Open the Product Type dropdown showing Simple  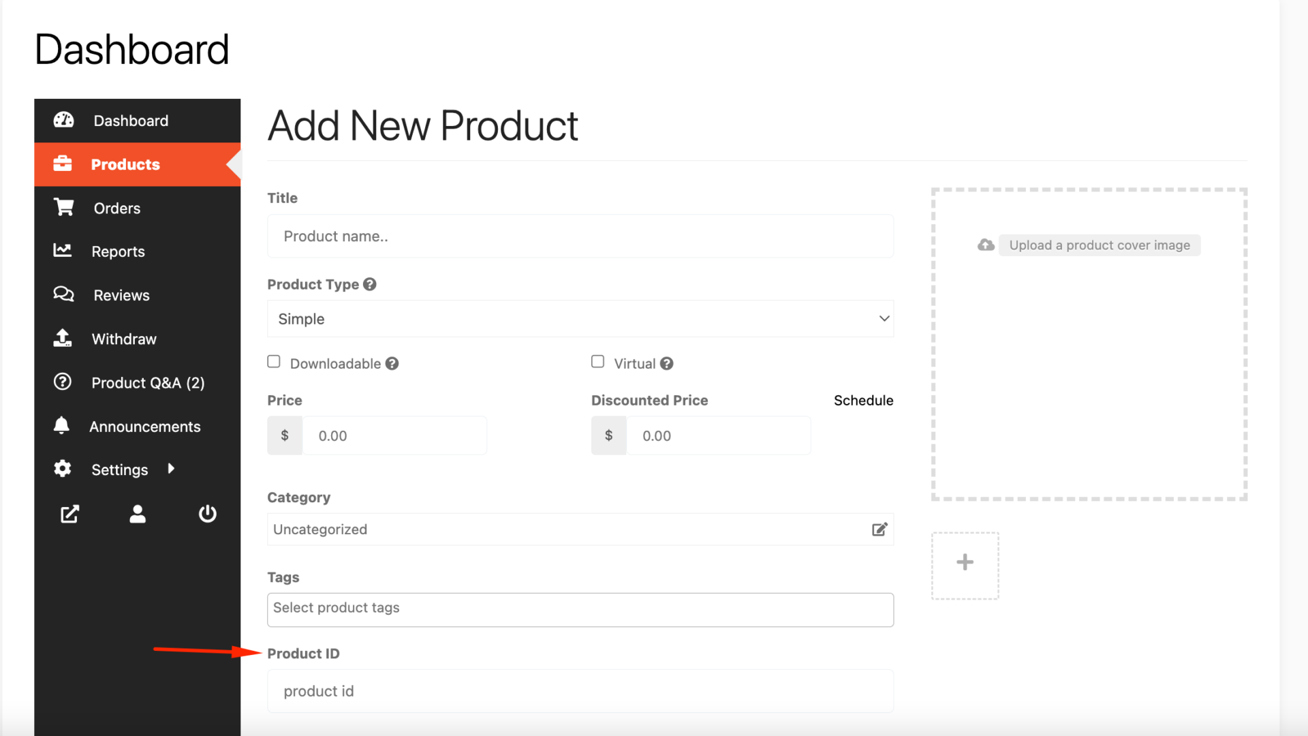tap(580, 318)
